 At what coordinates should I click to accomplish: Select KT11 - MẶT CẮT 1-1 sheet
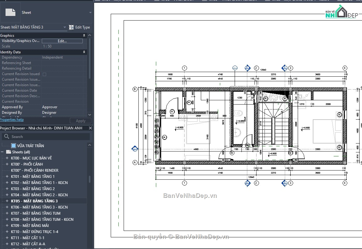point(27,238)
